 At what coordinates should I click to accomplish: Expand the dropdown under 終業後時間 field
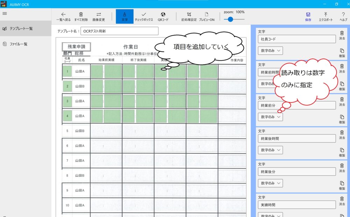pyautogui.click(x=270, y=150)
